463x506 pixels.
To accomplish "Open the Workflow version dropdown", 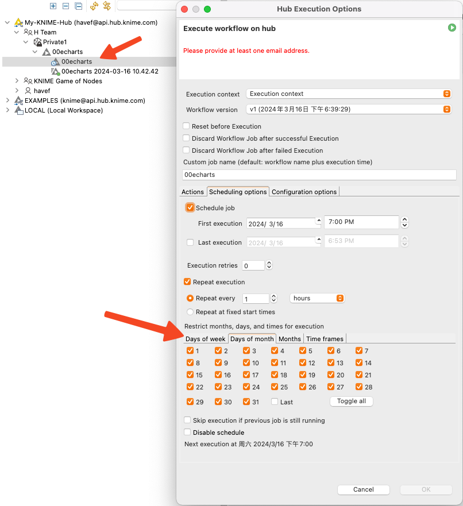I will tap(349, 109).
